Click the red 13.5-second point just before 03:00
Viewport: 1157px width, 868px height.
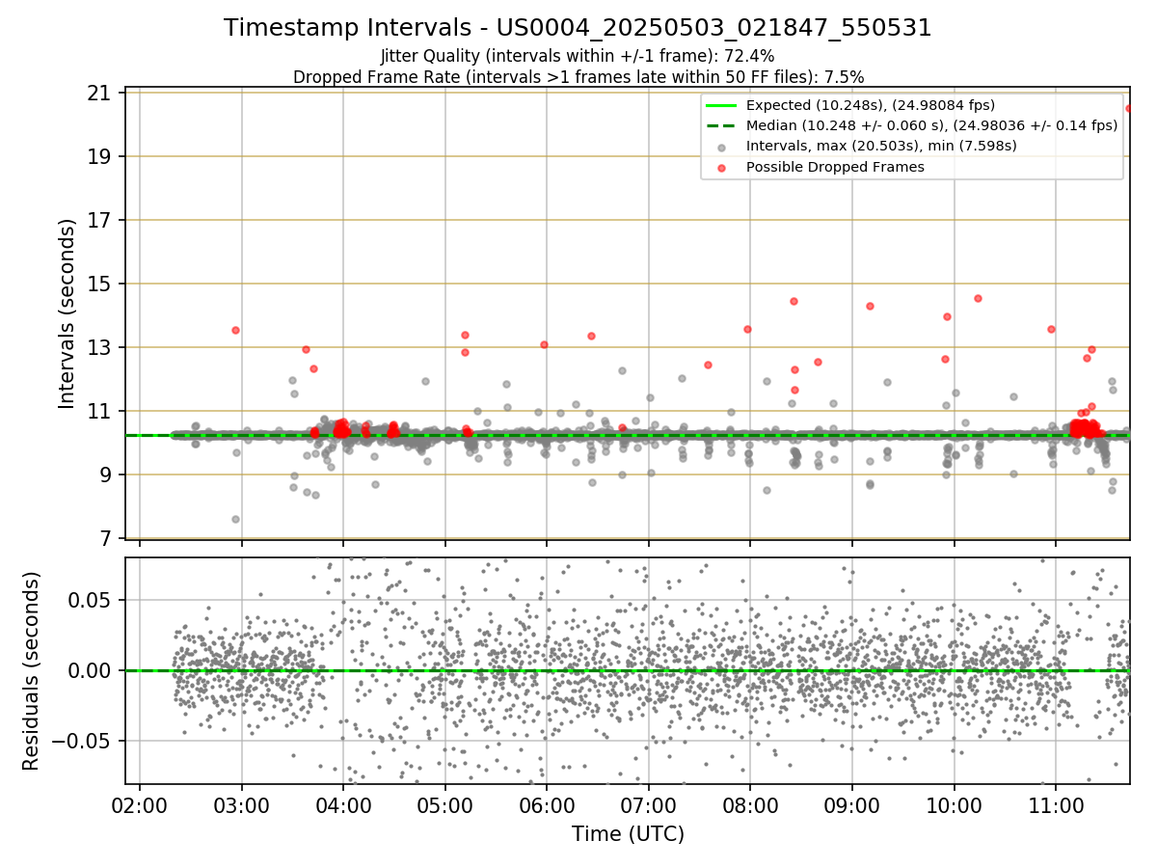point(235,330)
